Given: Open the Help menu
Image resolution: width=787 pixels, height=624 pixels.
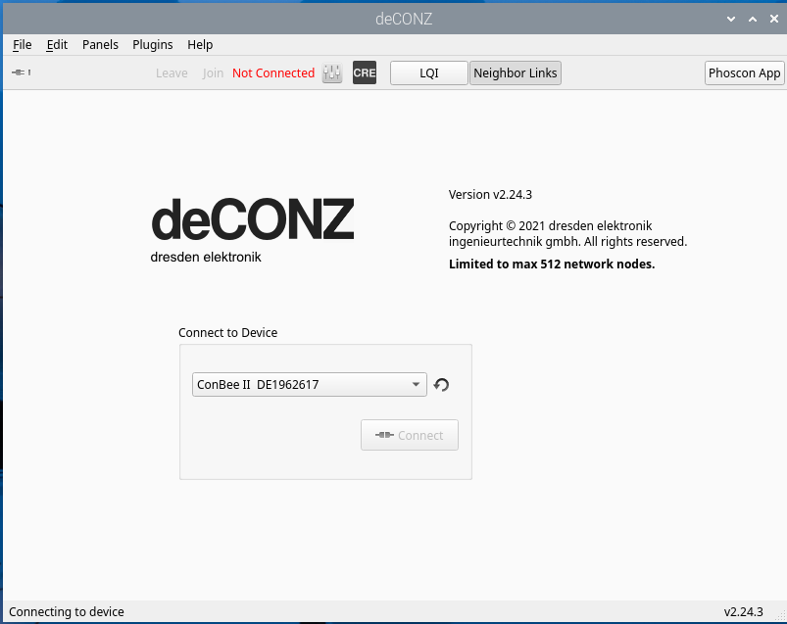Looking at the screenshot, I should pyautogui.click(x=200, y=45).
